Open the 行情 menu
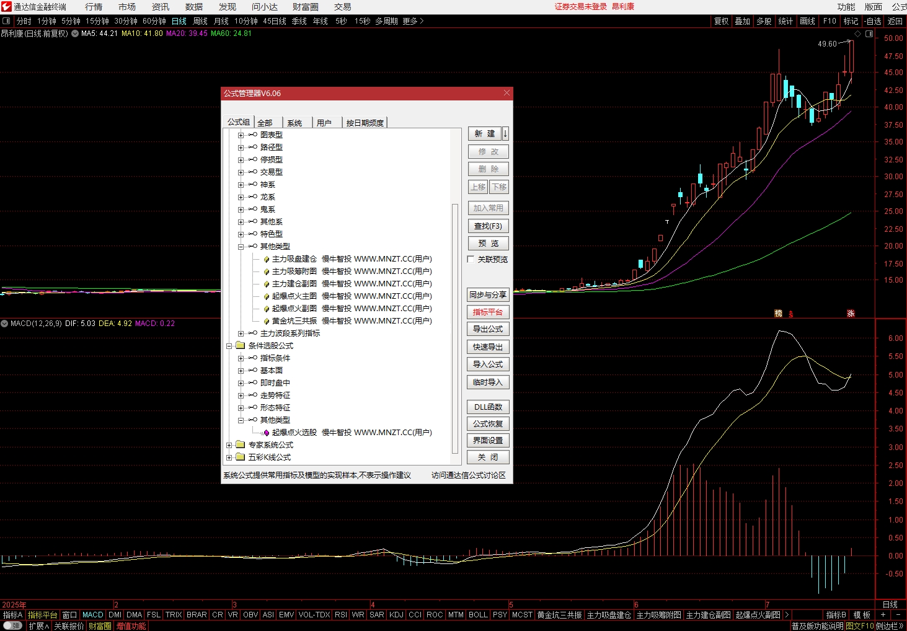This screenshot has height=631, width=907. point(94,7)
